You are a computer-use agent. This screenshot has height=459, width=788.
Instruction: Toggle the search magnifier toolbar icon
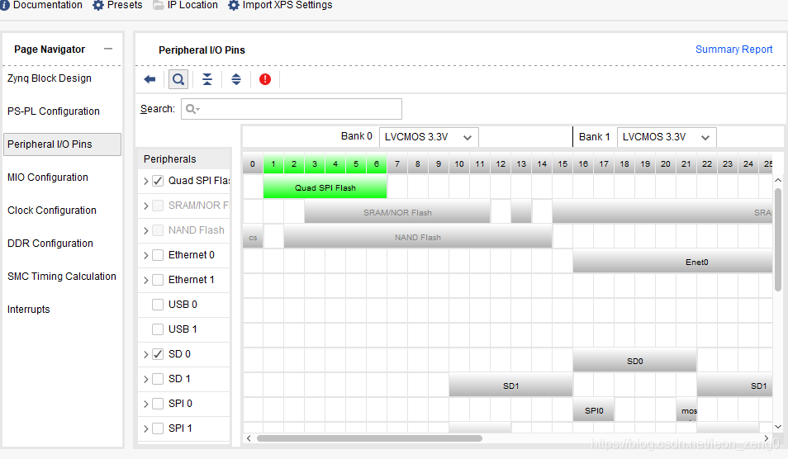click(x=178, y=79)
